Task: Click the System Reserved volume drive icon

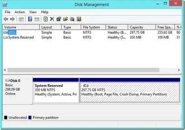Action: point(5,37)
